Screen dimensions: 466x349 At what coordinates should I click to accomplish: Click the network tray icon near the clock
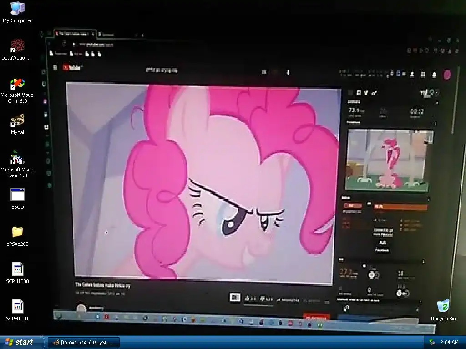click(x=431, y=343)
